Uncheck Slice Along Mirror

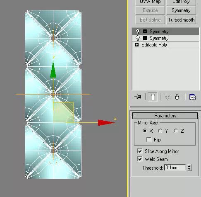point(140,151)
